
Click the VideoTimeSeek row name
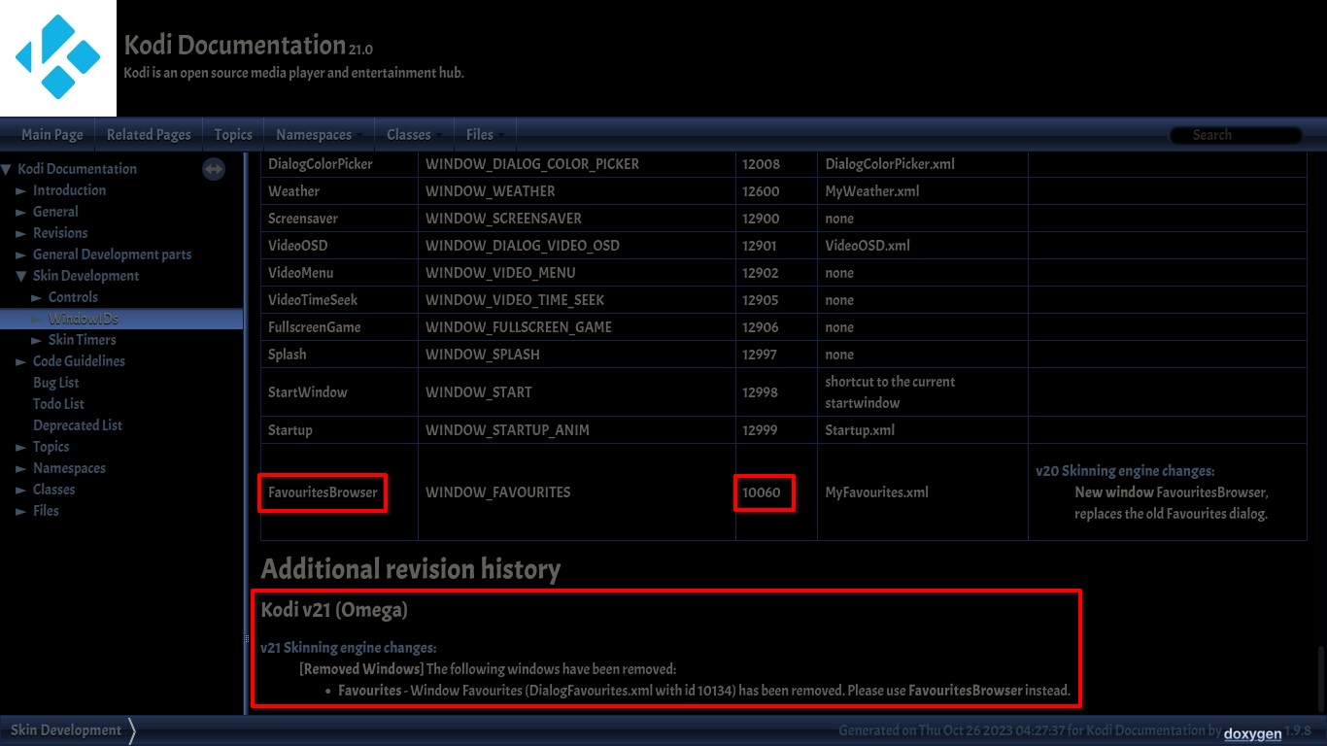[314, 300]
